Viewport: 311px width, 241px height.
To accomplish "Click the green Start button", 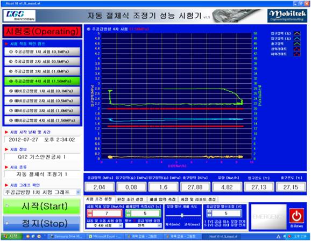I will coord(42,207).
